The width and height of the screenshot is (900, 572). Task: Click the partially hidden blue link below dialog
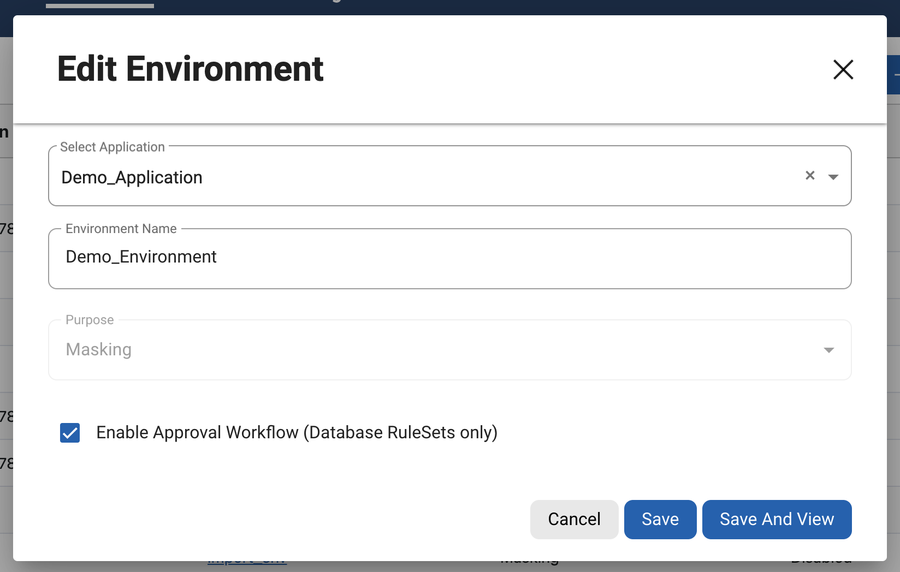[x=247, y=563]
